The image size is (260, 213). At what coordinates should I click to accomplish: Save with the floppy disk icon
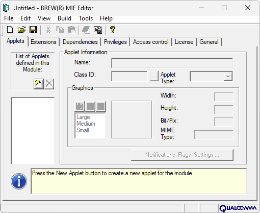(x=33, y=30)
